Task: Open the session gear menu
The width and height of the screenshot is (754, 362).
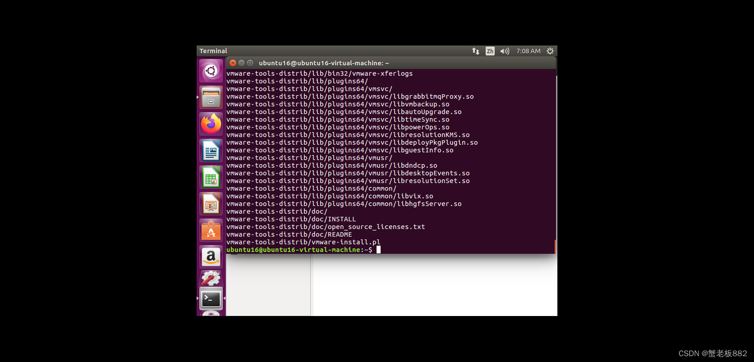Action: click(x=550, y=51)
